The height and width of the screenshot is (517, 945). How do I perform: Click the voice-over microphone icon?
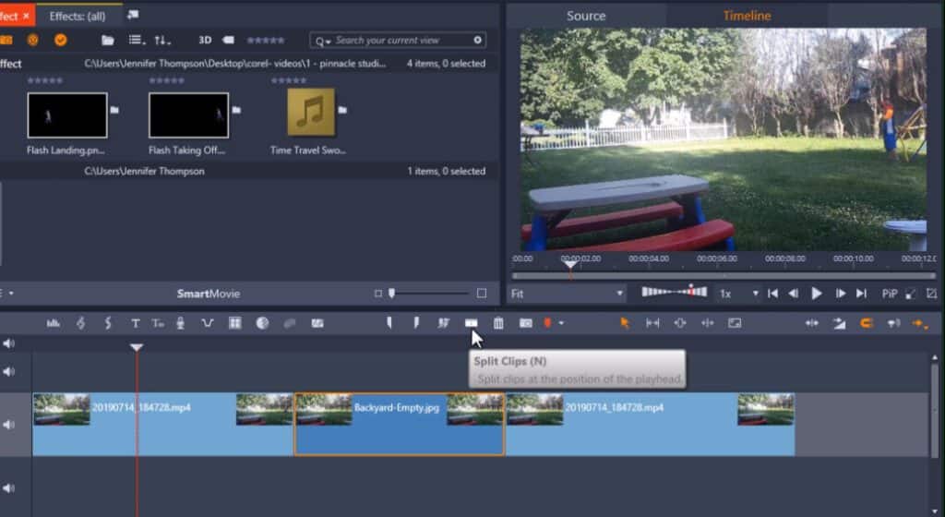pos(181,323)
